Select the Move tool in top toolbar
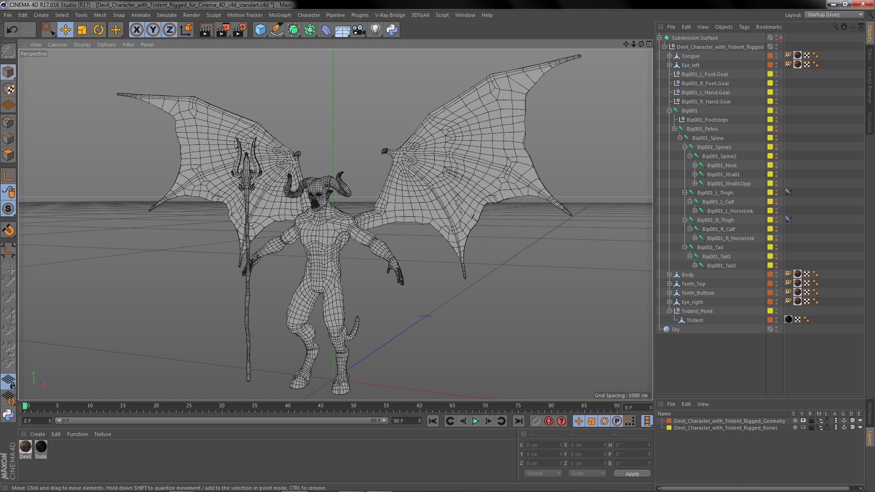Image resolution: width=875 pixels, height=492 pixels. [65, 30]
